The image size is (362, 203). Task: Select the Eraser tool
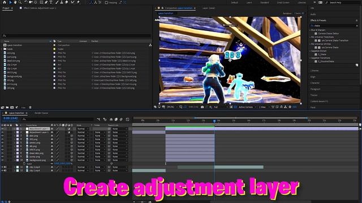click(x=67, y=2)
